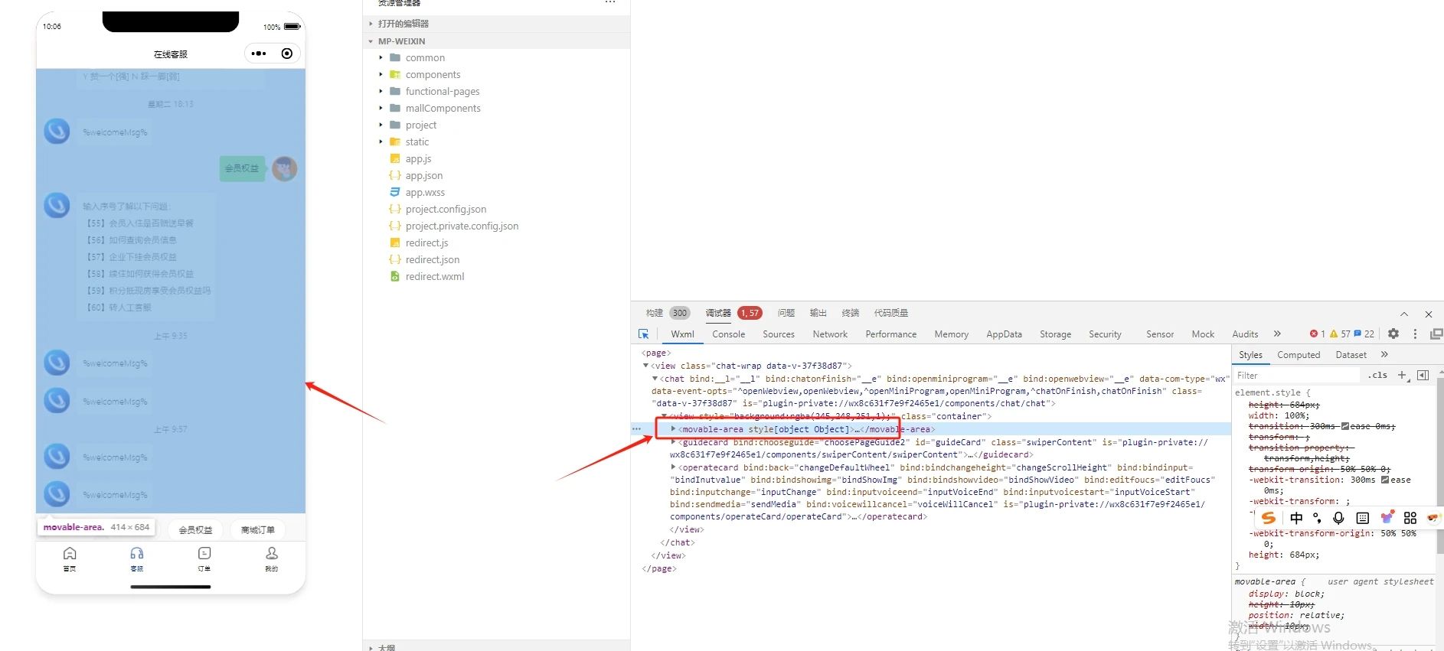Open the 问题 panel tab
1444x651 pixels.
point(786,313)
